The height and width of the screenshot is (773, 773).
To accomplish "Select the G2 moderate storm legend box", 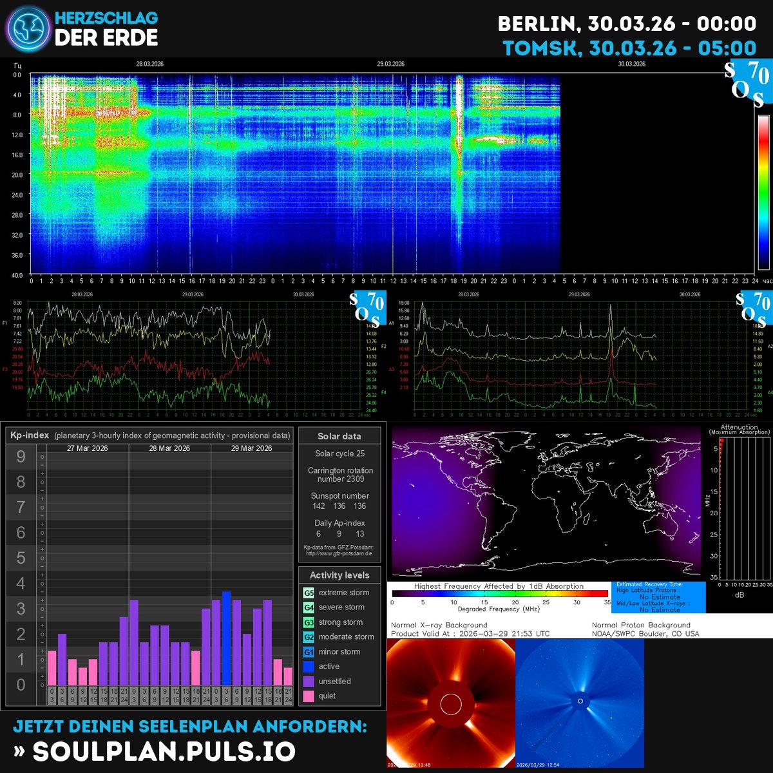I will pos(309,637).
